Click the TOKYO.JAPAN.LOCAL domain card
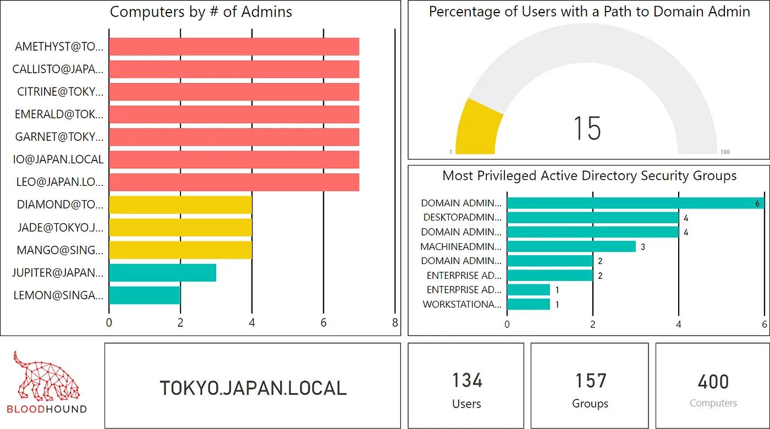Viewport: 770px width, 429px height. [253, 386]
